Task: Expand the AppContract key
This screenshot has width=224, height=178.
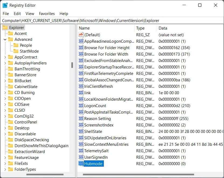Action: [x=5, y=57]
